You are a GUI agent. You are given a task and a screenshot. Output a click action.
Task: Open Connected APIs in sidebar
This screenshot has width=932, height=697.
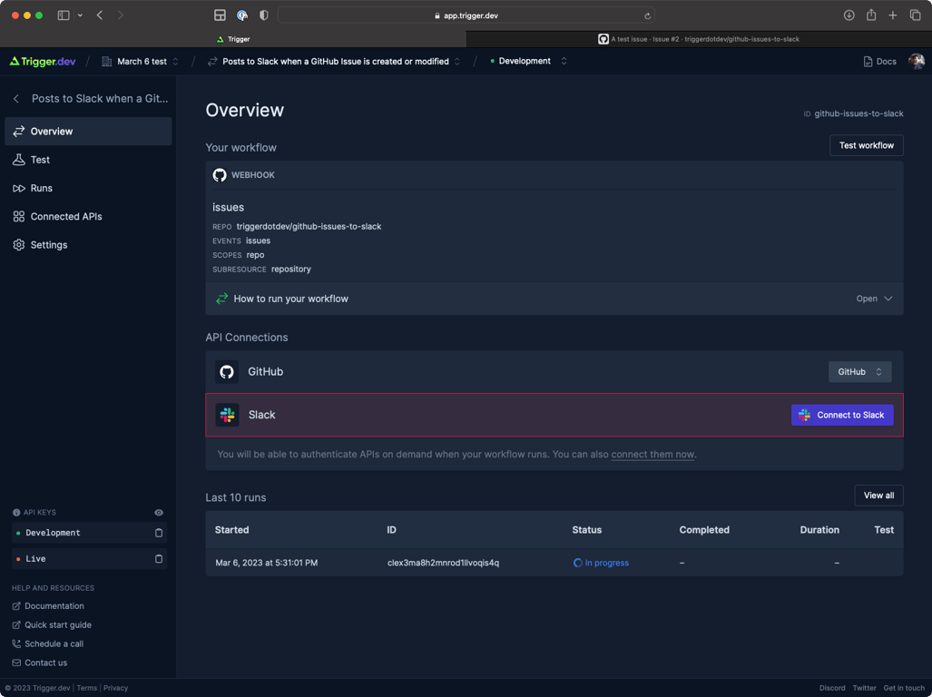point(88,216)
